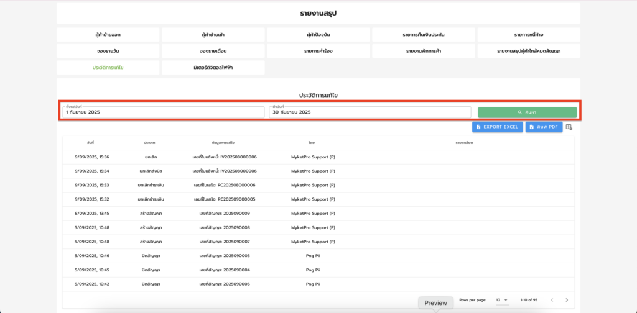Viewport: 637px width, 313px height.
Task: Open the rows per page dropdown
Action: point(502,300)
